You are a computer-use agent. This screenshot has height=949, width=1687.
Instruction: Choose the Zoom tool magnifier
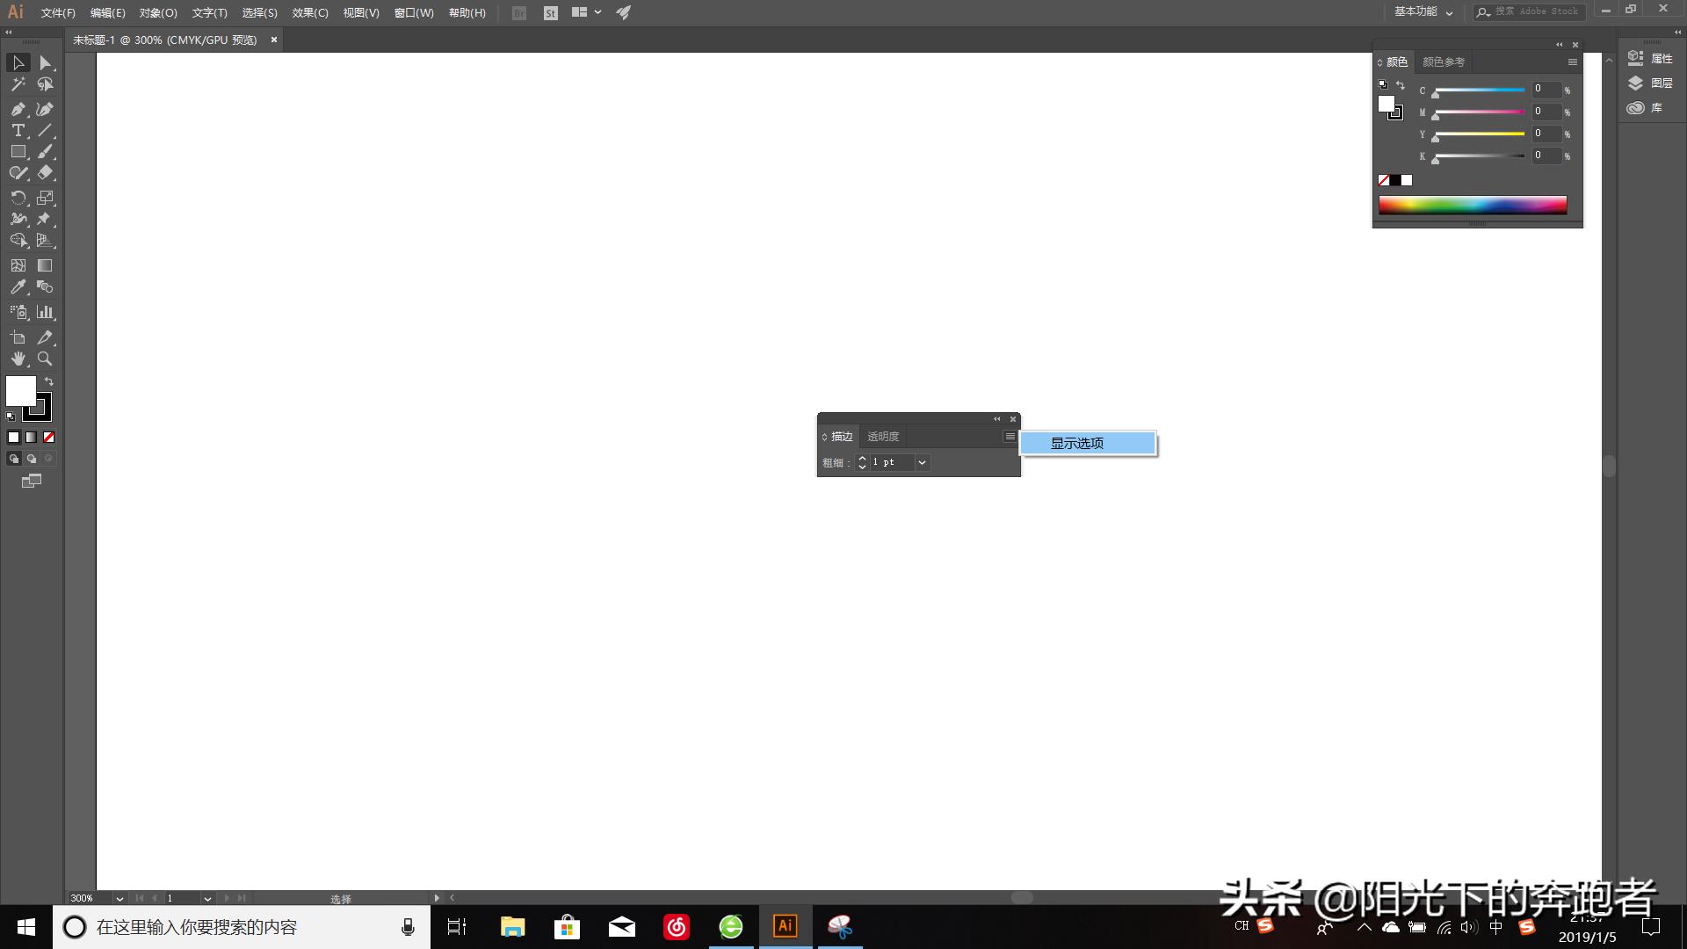[x=45, y=359]
